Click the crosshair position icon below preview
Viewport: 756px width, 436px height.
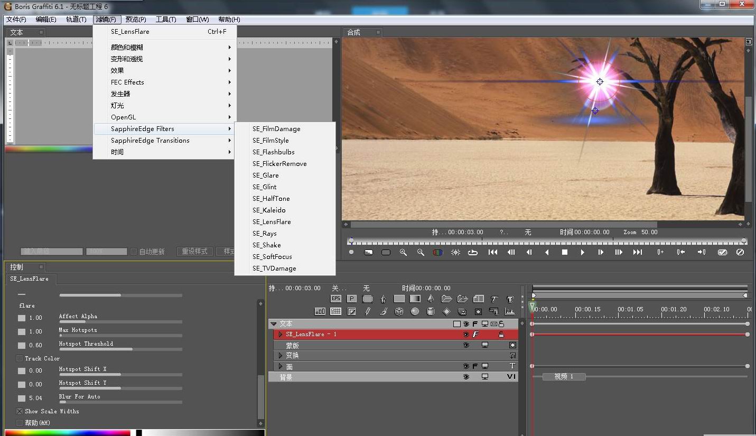456,252
